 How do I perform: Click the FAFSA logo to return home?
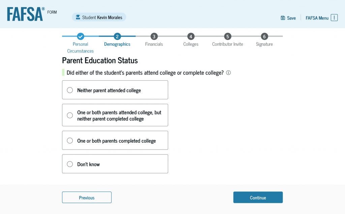pos(24,14)
